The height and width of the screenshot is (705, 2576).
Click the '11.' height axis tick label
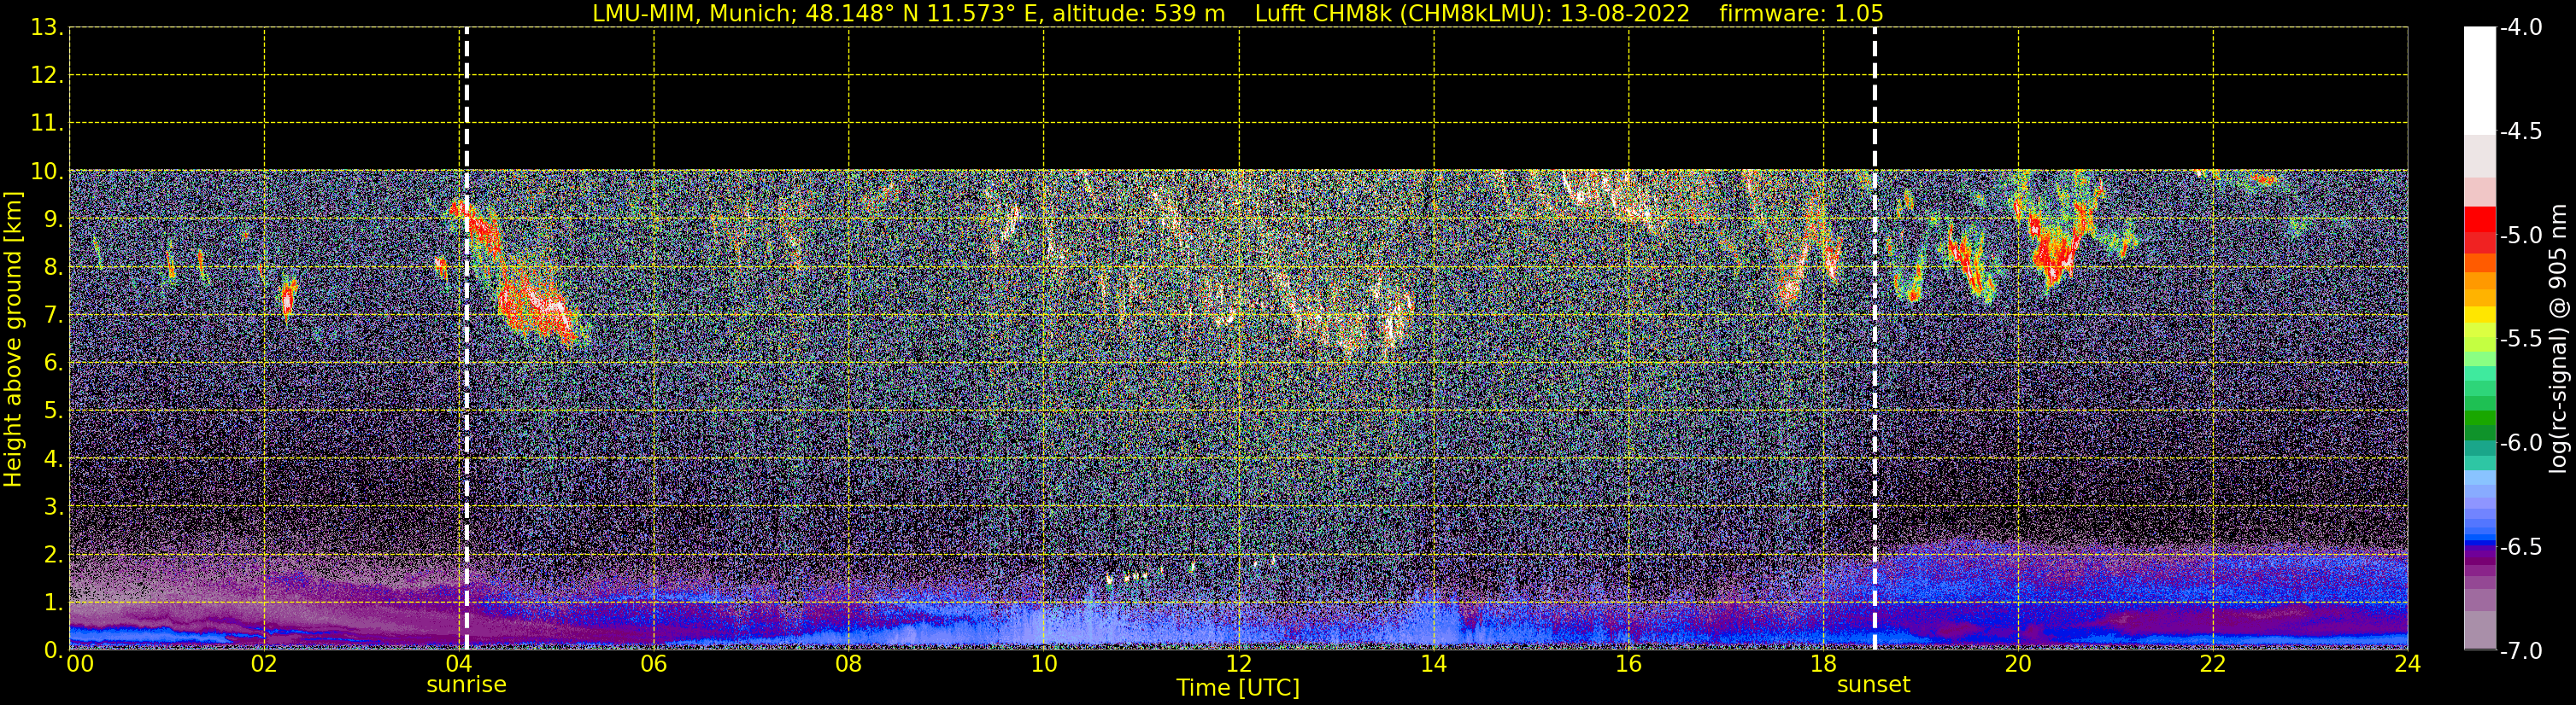pyautogui.click(x=47, y=124)
